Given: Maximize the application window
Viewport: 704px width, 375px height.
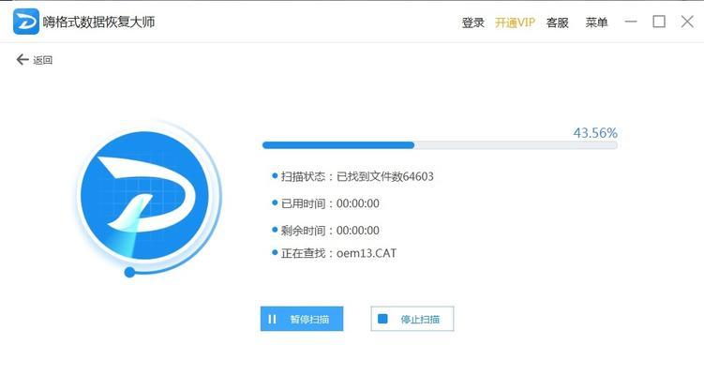Looking at the screenshot, I should pos(659,22).
